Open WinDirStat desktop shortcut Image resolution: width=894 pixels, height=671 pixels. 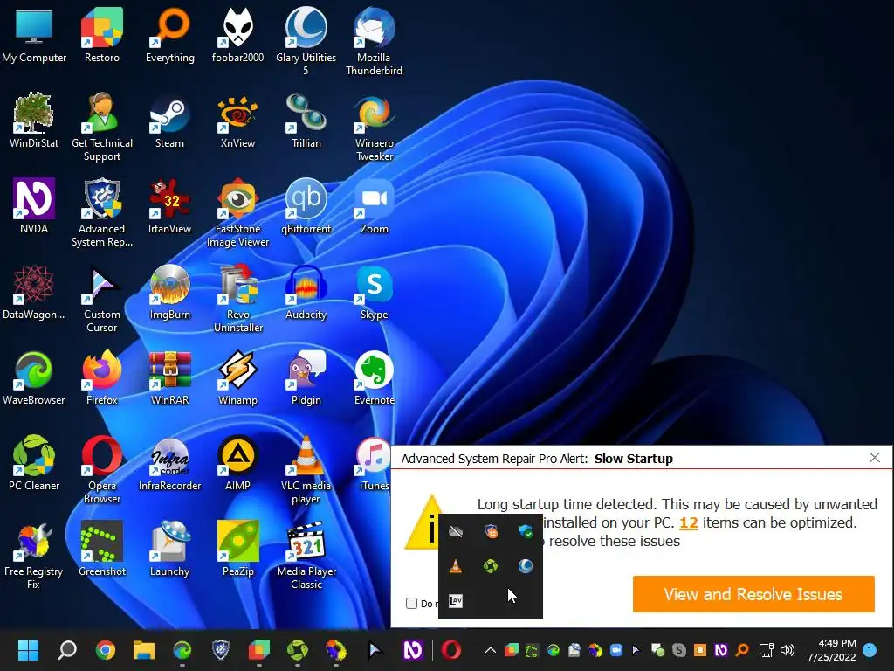(x=34, y=120)
